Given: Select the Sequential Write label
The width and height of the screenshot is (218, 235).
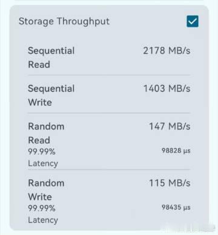Looking at the screenshot, I should [x=51, y=95].
